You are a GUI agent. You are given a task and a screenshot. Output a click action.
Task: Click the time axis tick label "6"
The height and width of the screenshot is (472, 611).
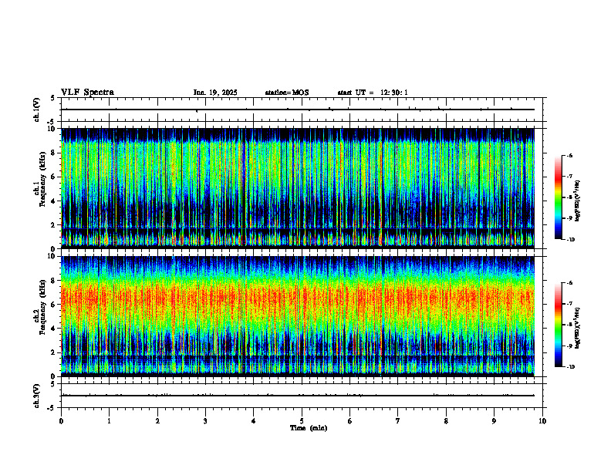tap(350, 421)
